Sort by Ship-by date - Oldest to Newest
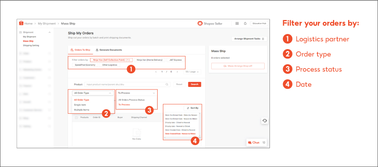The height and width of the screenshot is (167, 378). coord(177,122)
